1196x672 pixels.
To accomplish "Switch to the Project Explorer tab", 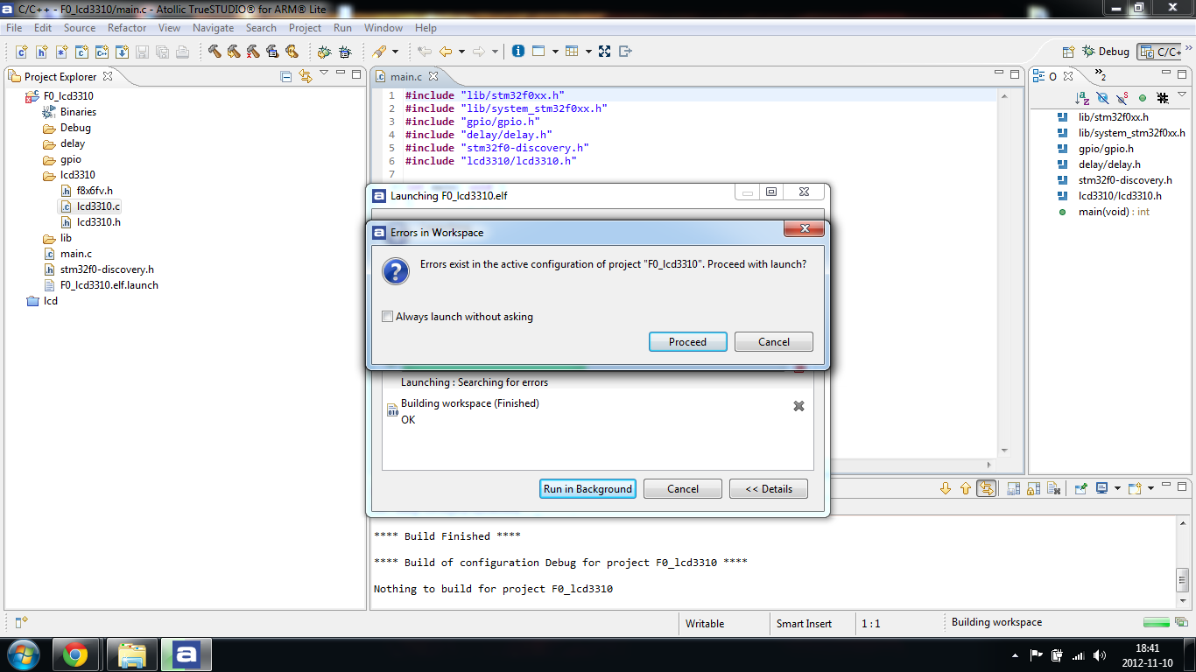I will [x=60, y=77].
